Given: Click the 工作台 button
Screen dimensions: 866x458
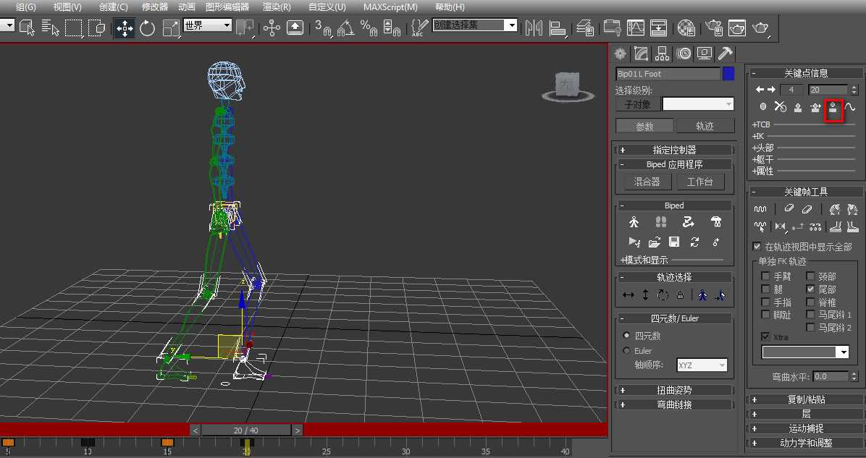Looking at the screenshot, I should pyautogui.click(x=699, y=182).
